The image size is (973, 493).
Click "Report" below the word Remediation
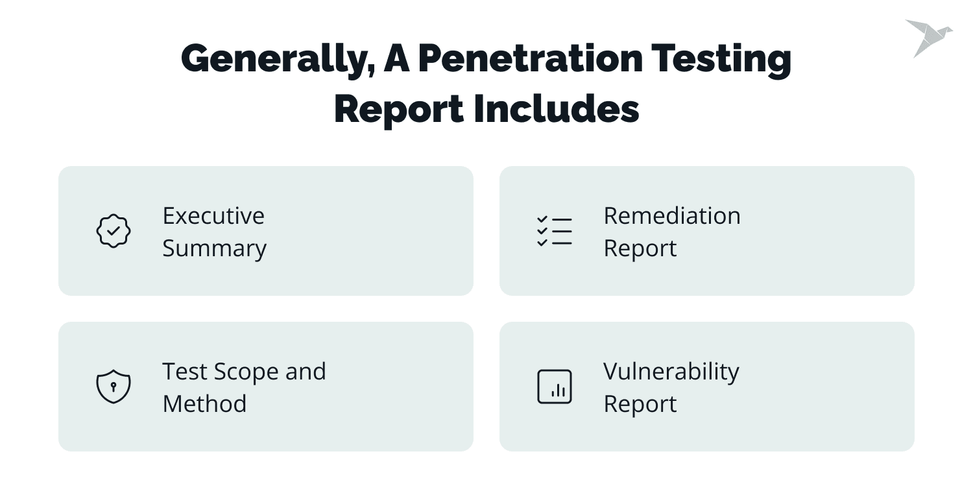pos(640,248)
